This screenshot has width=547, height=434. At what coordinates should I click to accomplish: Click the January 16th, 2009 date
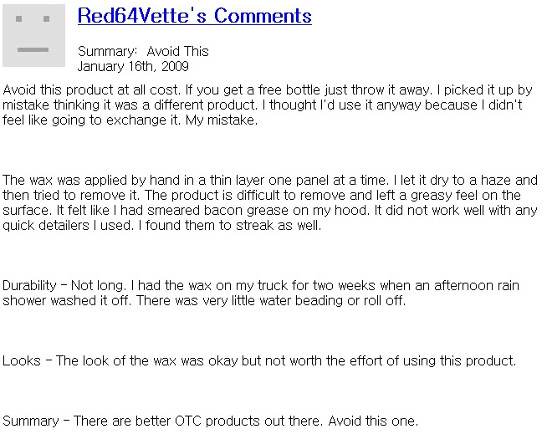pyautogui.click(x=133, y=66)
